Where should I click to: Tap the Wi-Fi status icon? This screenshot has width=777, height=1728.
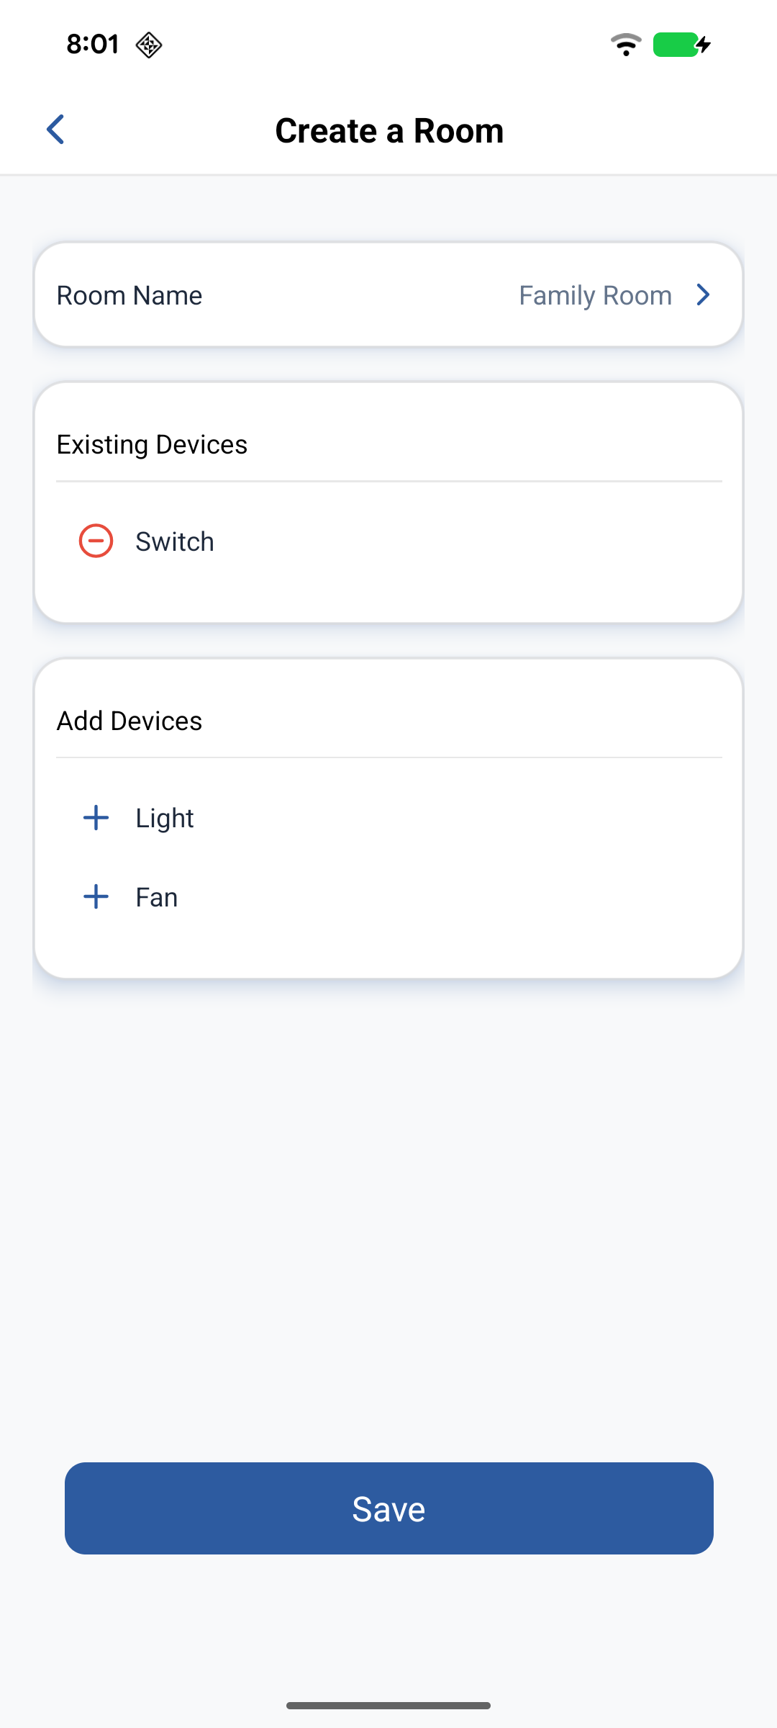(x=626, y=45)
